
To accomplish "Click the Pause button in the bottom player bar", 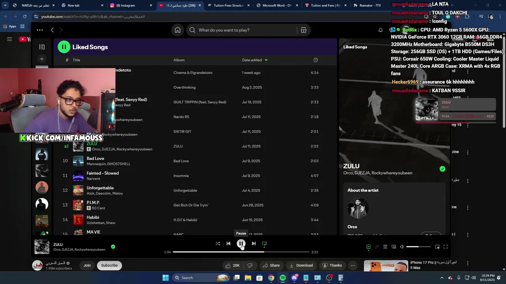I will (x=241, y=244).
